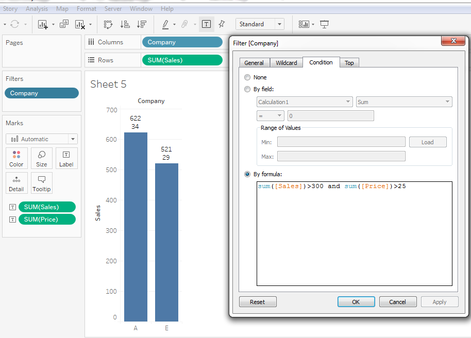Click the Clear sheet icon
Viewport: 471px width, 338px height.
tap(80, 24)
